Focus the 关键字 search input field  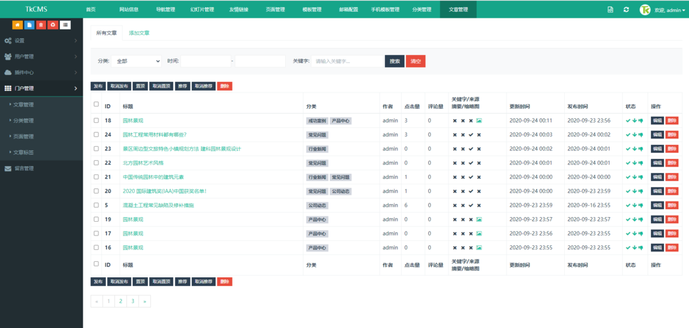coord(347,62)
